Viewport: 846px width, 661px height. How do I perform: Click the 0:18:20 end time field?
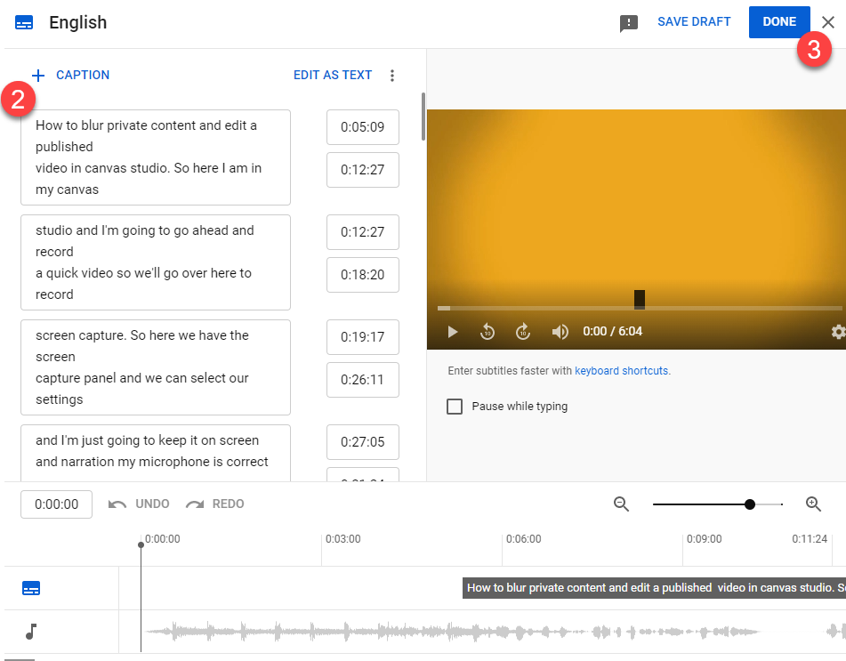pos(363,275)
